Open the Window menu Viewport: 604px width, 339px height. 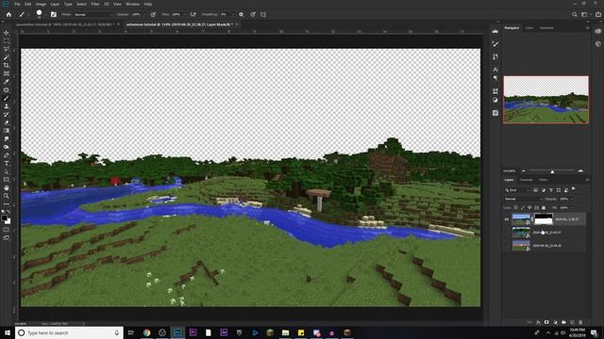tap(132, 4)
